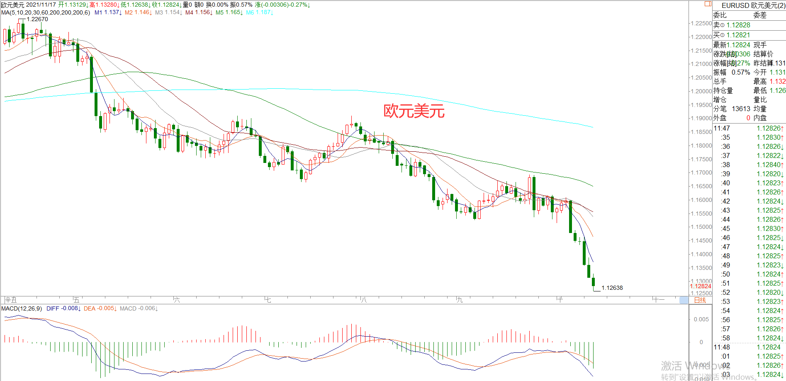
Task: Click the 持仓量 label
Action: (x=723, y=90)
